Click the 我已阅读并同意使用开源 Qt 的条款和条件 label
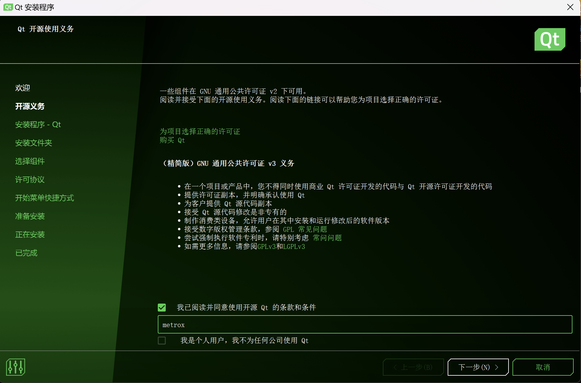Viewport: 581px width, 383px height. (246, 307)
